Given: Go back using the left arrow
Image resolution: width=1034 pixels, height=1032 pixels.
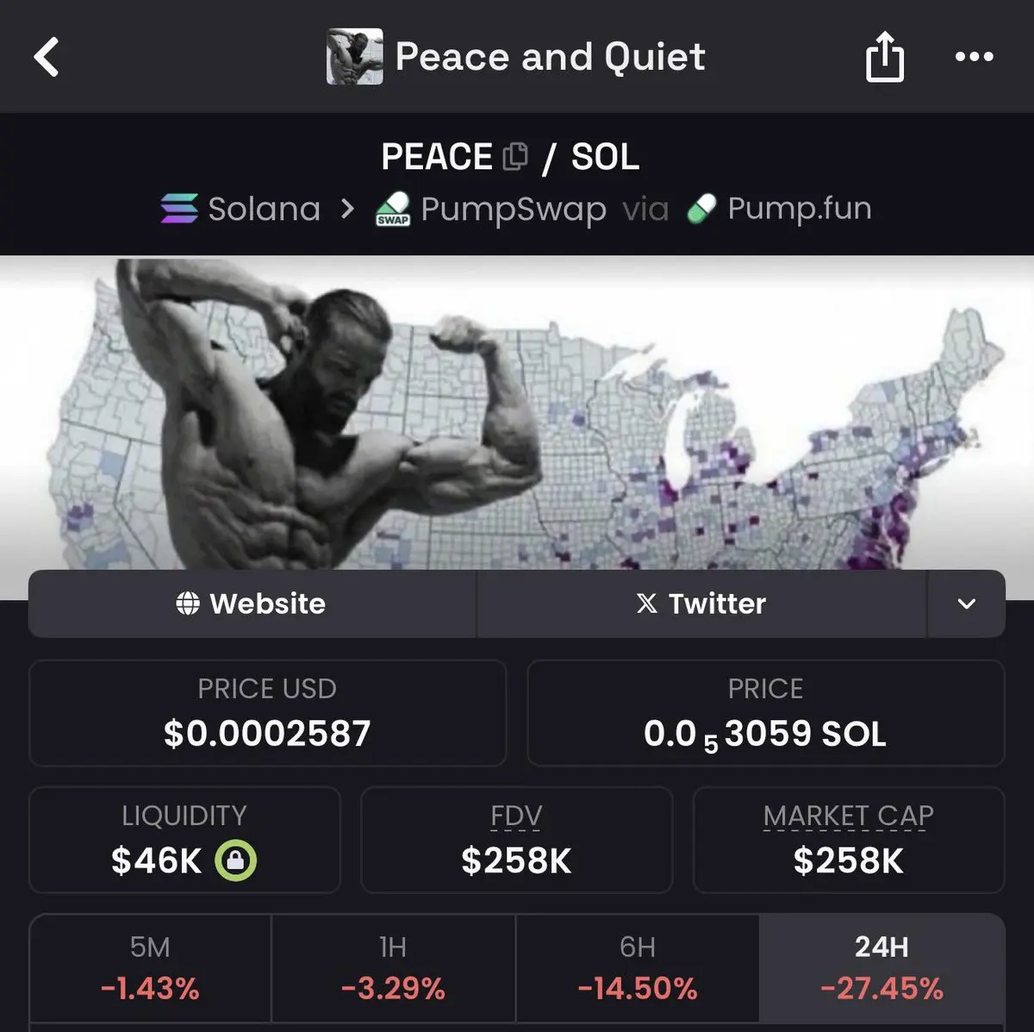Looking at the screenshot, I should click(x=47, y=58).
